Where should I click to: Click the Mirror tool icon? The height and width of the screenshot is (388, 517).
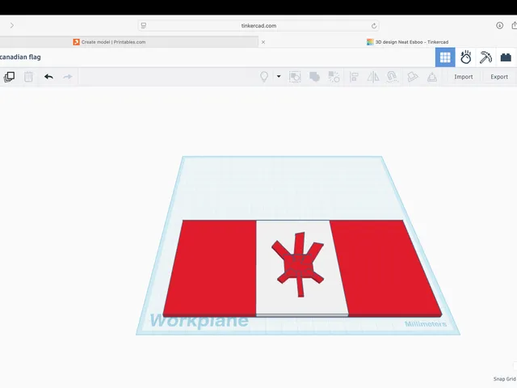point(373,77)
